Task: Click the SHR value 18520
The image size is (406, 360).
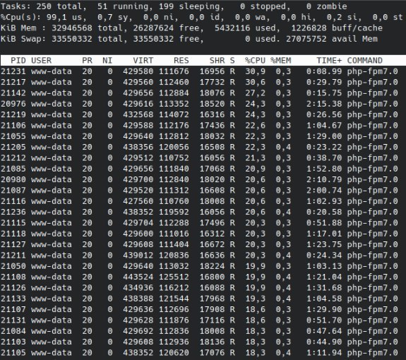Action: (212, 104)
